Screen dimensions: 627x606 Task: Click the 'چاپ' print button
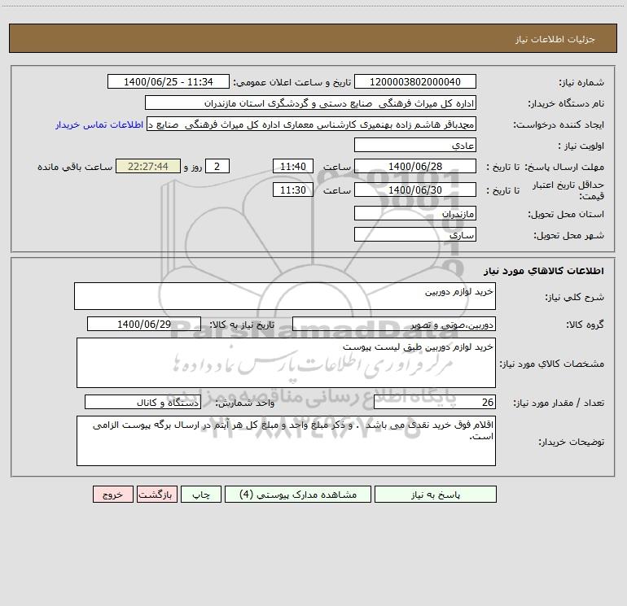[x=201, y=494]
